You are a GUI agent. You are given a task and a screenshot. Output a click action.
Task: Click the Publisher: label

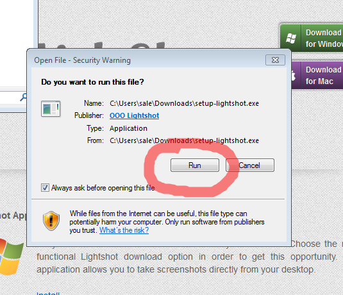tap(89, 115)
